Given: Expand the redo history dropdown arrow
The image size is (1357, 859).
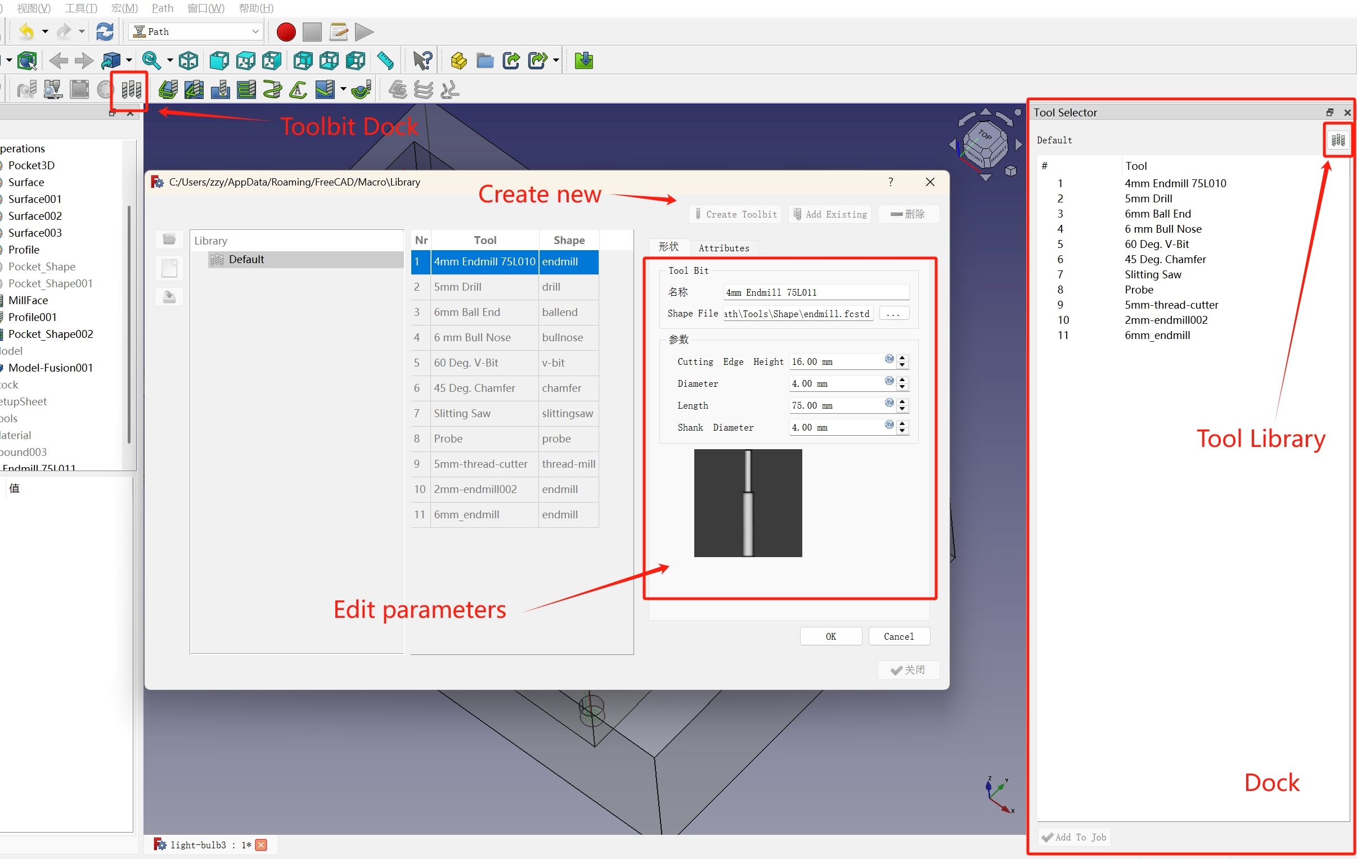Looking at the screenshot, I should coord(82,31).
